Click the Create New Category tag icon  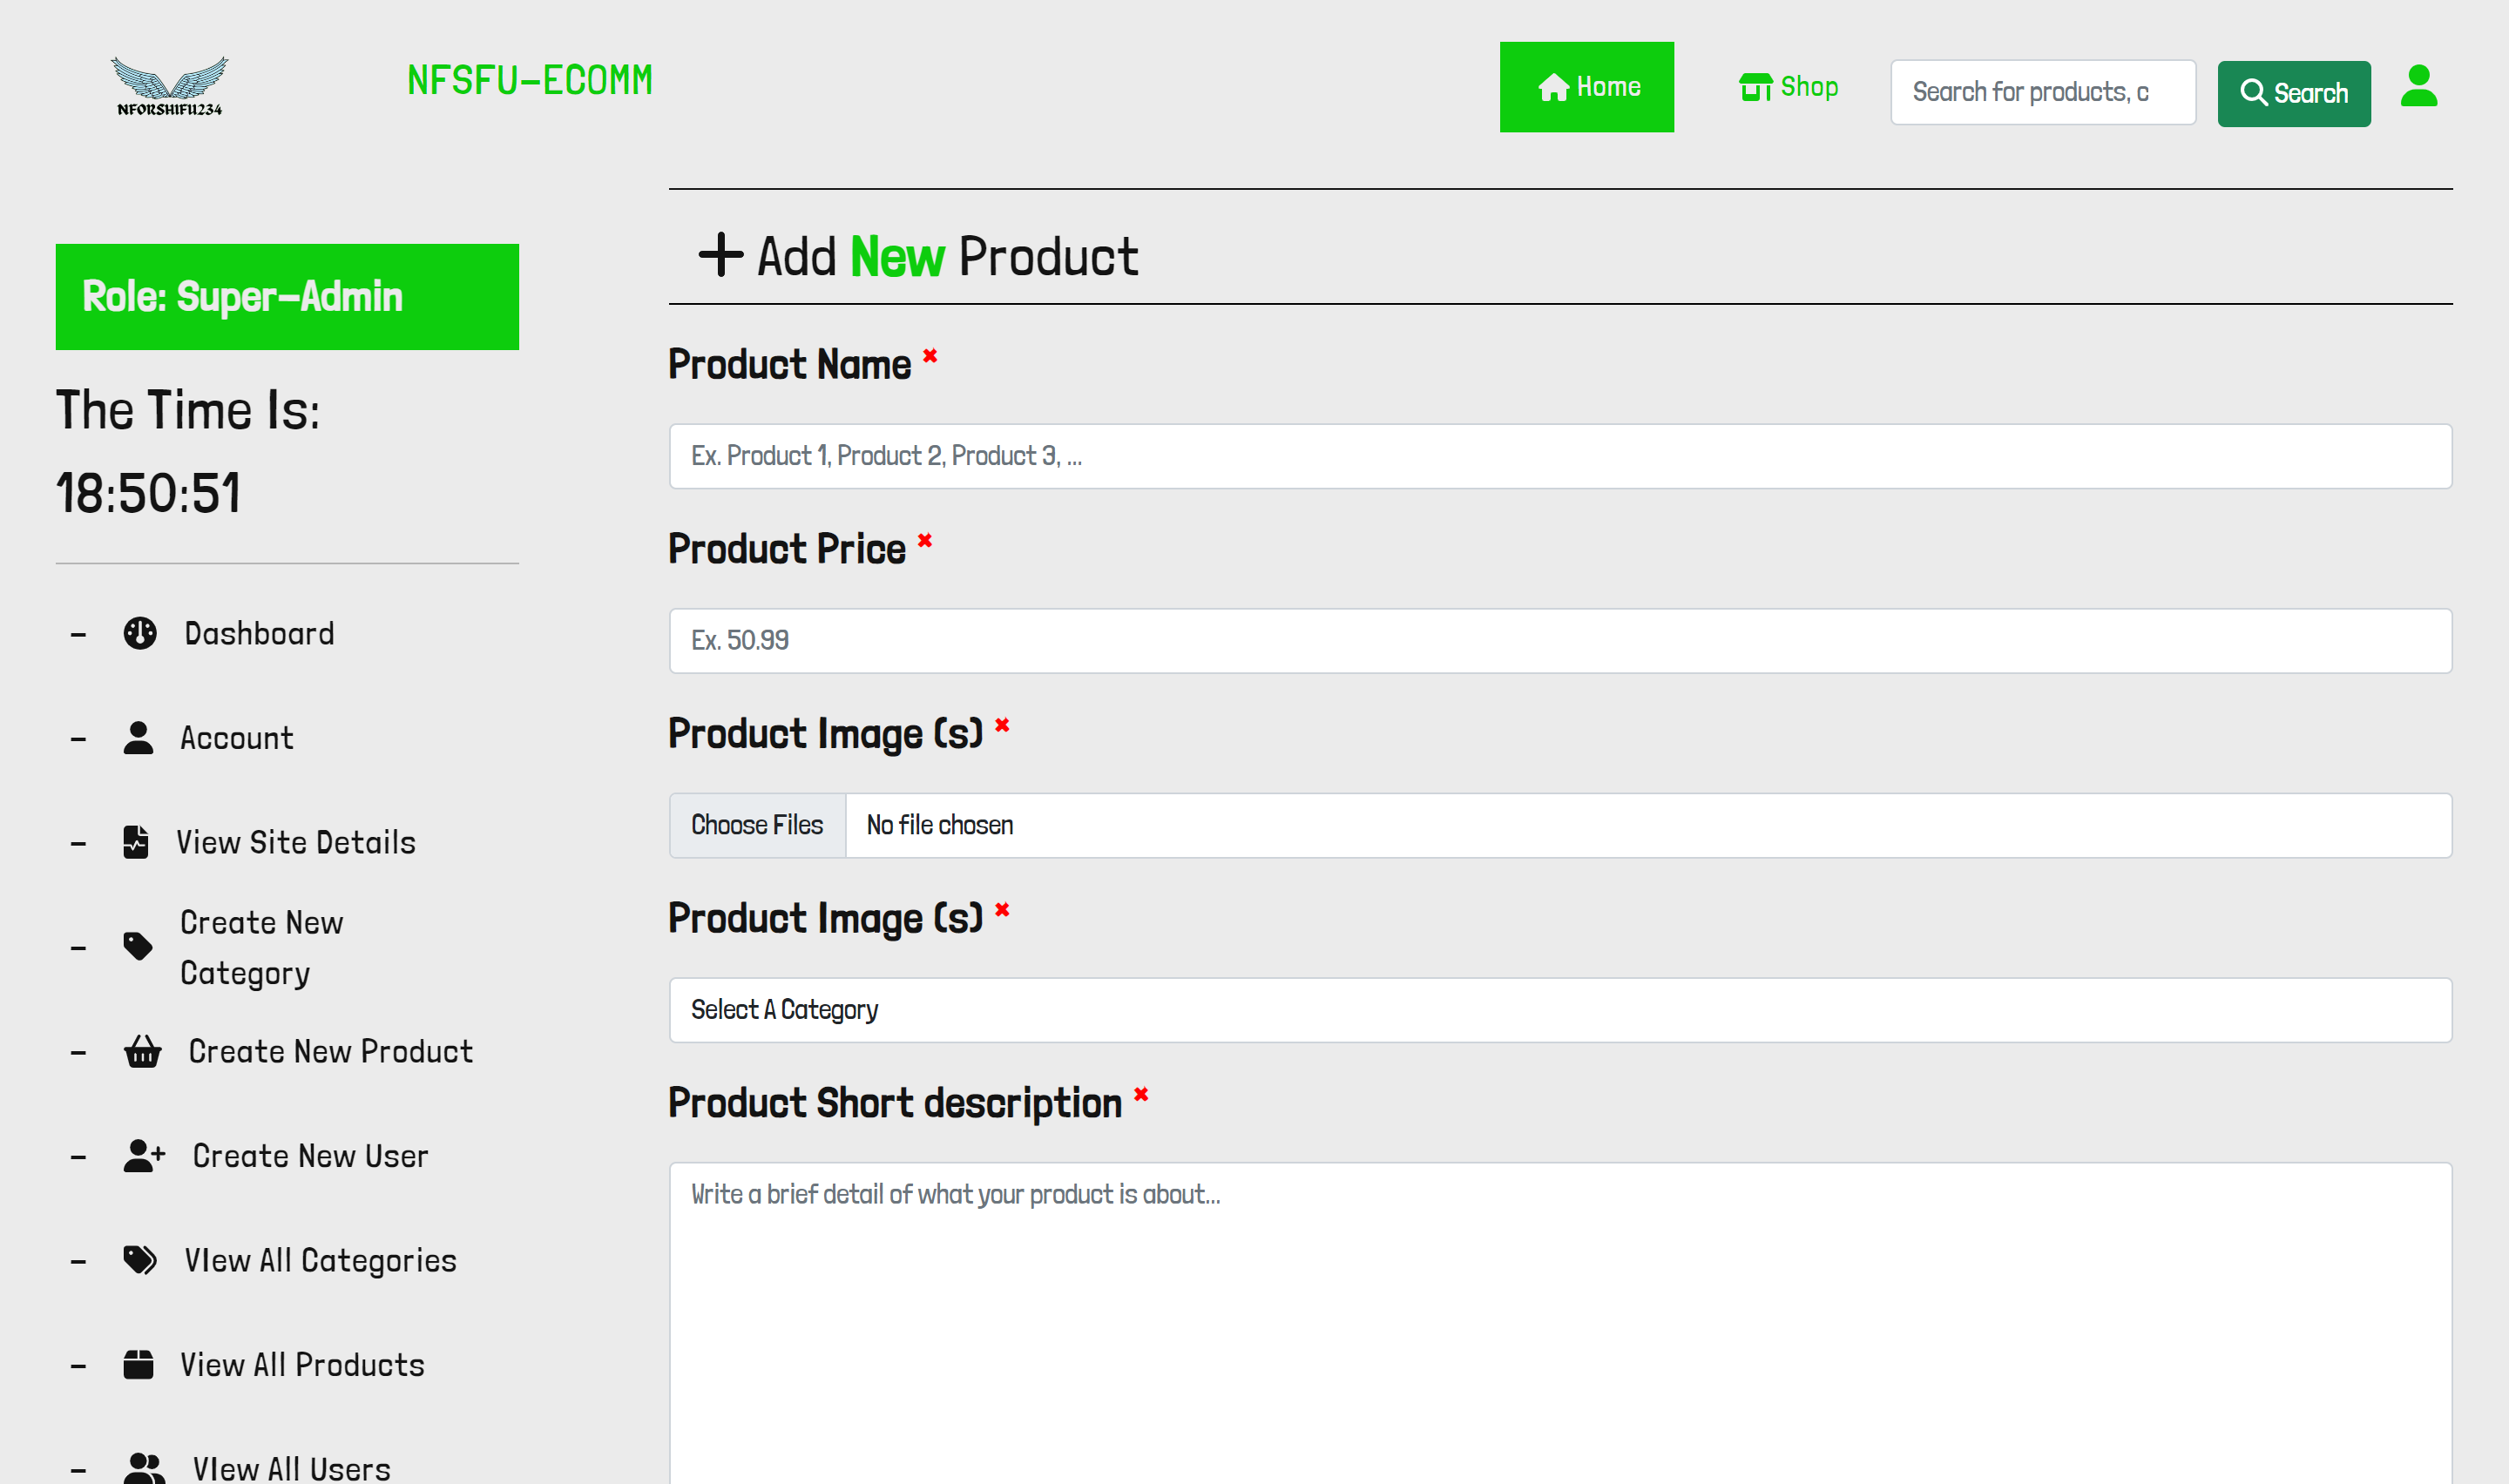point(138,946)
